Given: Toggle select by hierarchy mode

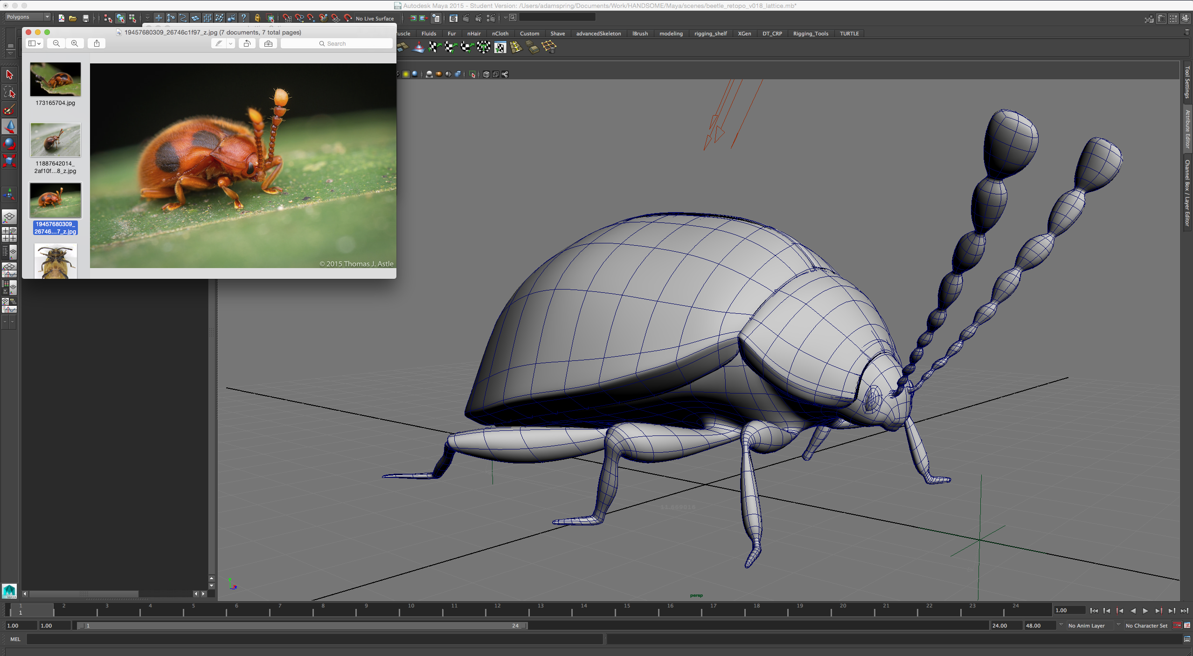Looking at the screenshot, I should point(108,18).
